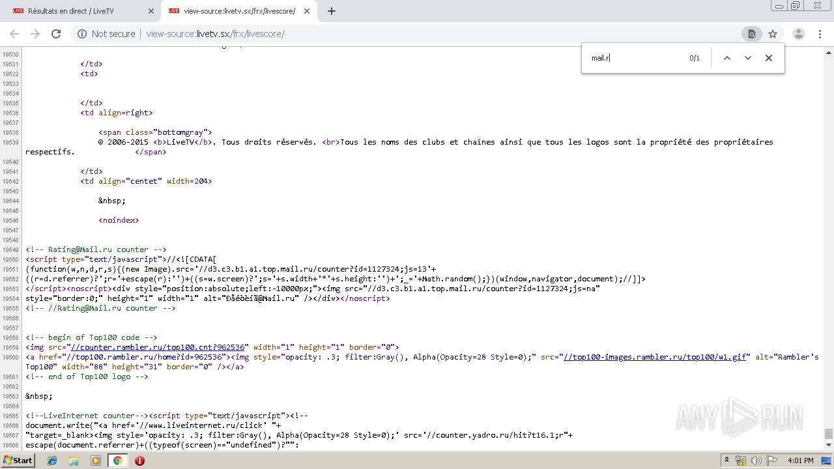Close the find bar
834x469 pixels.
(769, 58)
